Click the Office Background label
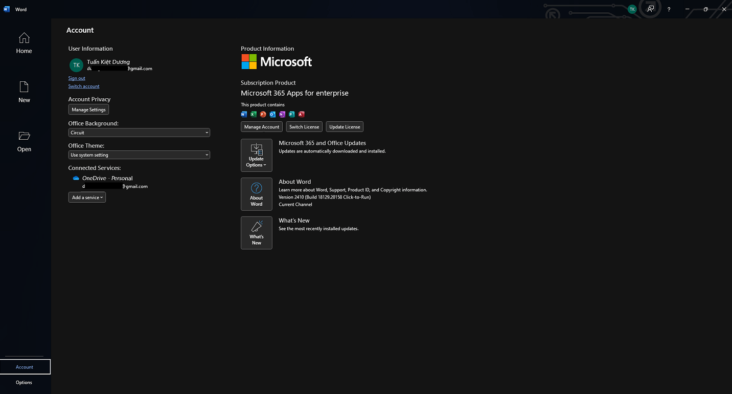This screenshot has height=394, width=732. coord(94,123)
